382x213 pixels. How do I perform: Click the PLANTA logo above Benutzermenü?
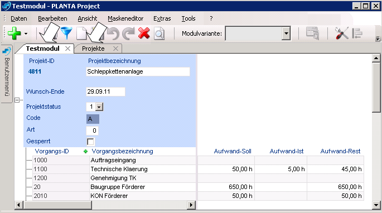[7, 51]
